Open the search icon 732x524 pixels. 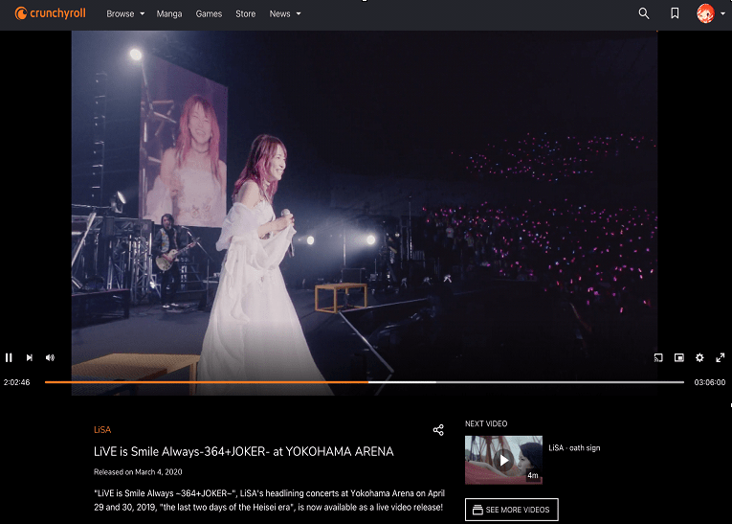pos(644,13)
